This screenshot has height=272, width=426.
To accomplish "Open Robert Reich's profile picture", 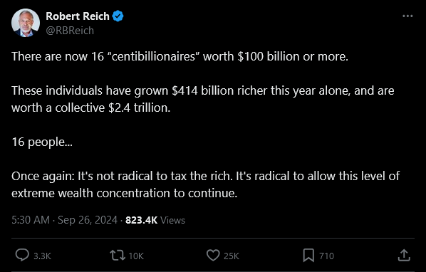I will pos(26,23).
